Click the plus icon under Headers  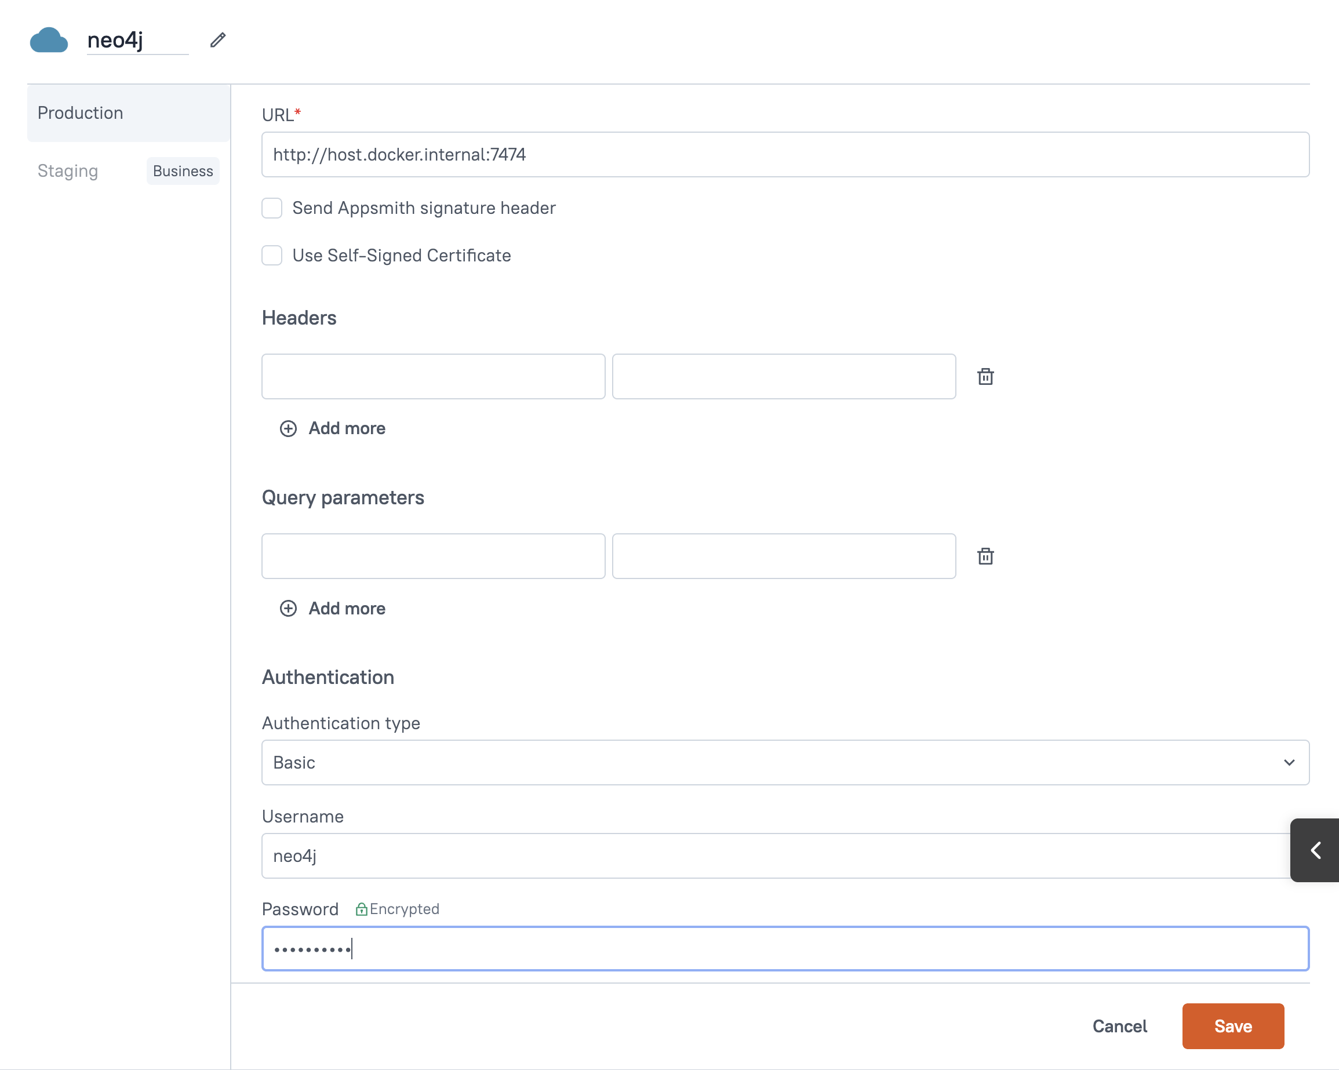pyautogui.click(x=288, y=428)
